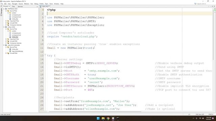216x121 pixels.
Task: Close the index.php editor tab
Action: pyautogui.click(x=49, y=7)
